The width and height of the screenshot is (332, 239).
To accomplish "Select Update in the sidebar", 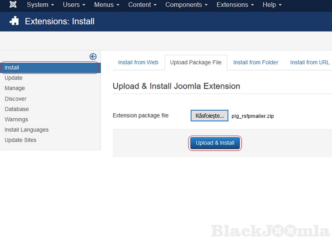I will (14, 78).
